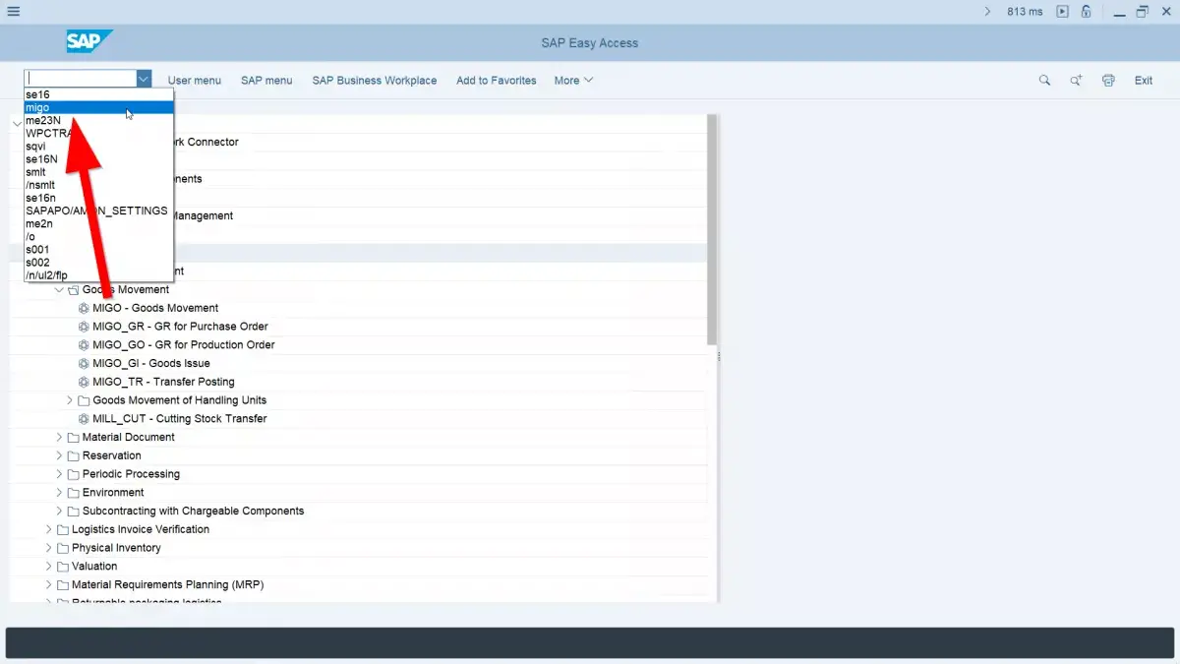Expand the Material Document node
The image size is (1180, 664).
point(59,438)
